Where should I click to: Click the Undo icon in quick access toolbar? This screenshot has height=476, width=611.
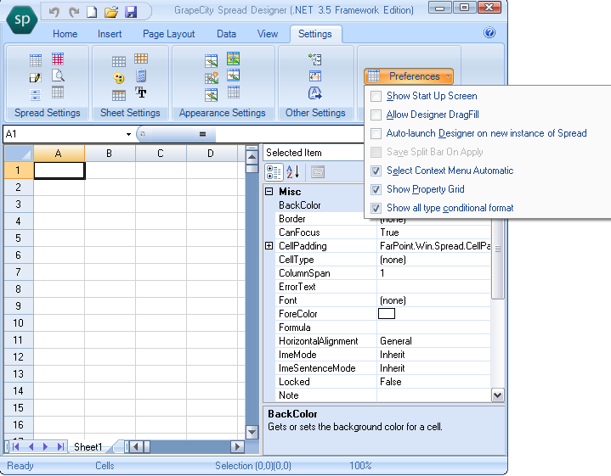tap(54, 12)
